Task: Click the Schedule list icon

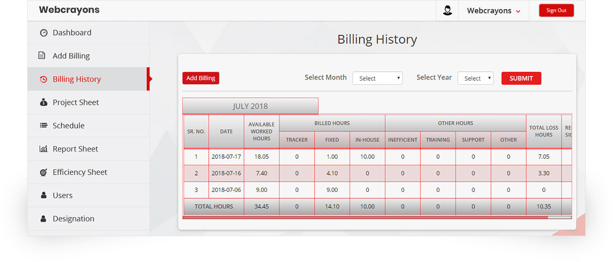Action: pyautogui.click(x=43, y=126)
